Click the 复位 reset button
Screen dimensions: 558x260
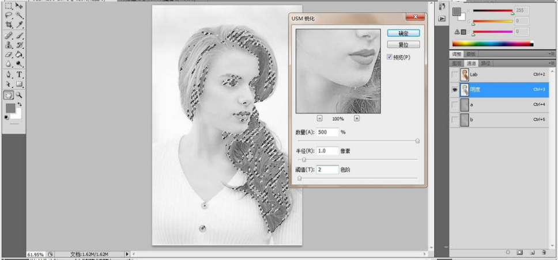404,44
